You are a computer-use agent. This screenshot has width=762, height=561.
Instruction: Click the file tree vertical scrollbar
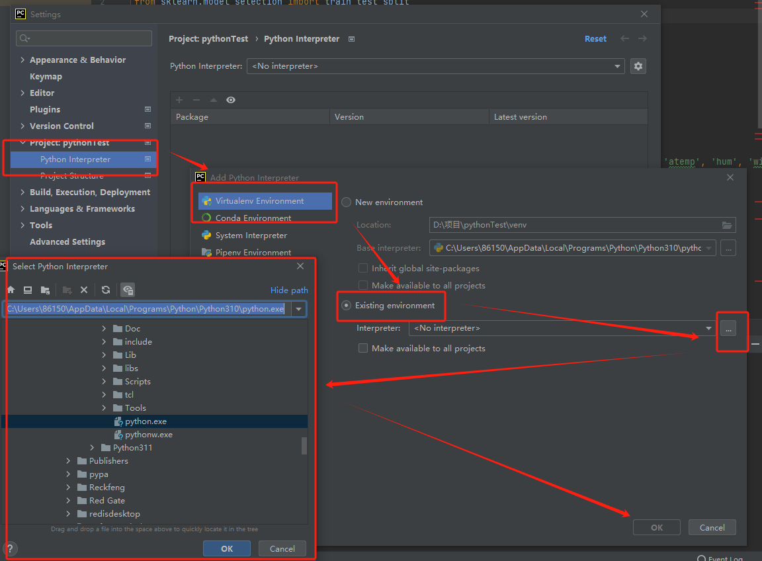click(x=304, y=446)
